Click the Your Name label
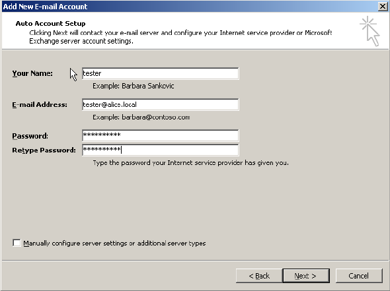Screen dimensions: 390x291 (32, 73)
